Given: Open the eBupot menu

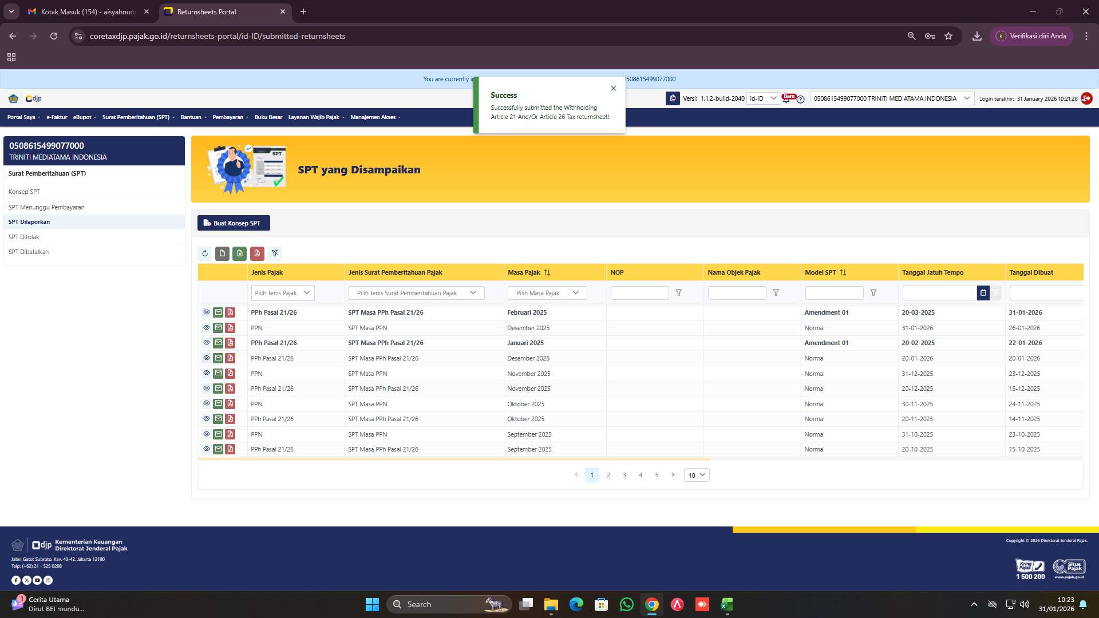Looking at the screenshot, I should 84,117.
